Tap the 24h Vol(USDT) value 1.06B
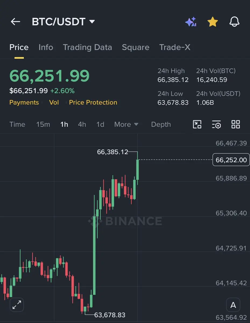 pyautogui.click(x=205, y=103)
